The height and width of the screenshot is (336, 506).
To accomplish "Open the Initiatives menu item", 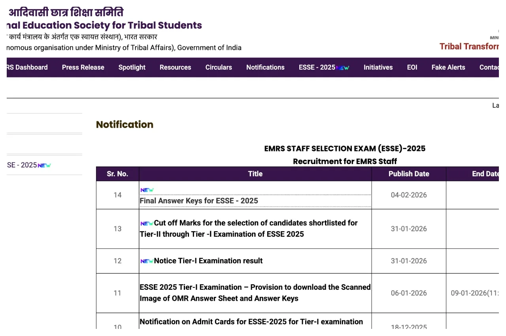I will [x=378, y=67].
